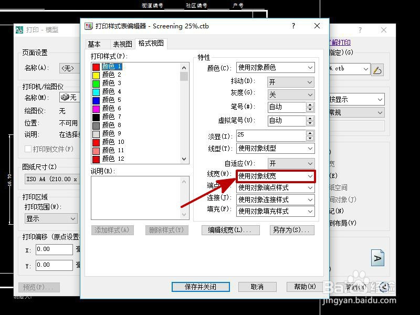This screenshot has height=315, width=420.
Task: Open plot style table edit pencil button
Action: tap(377, 70)
